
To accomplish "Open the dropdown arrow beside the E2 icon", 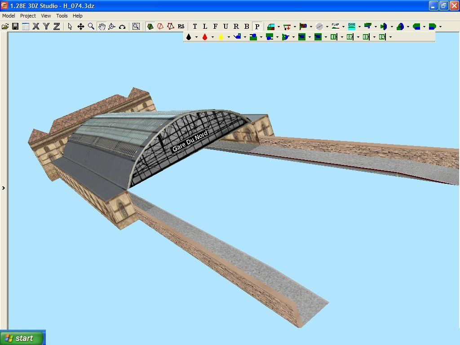I will 358,37.
